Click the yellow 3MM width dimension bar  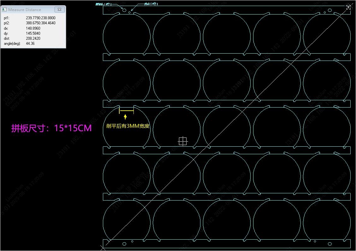(127, 111)
